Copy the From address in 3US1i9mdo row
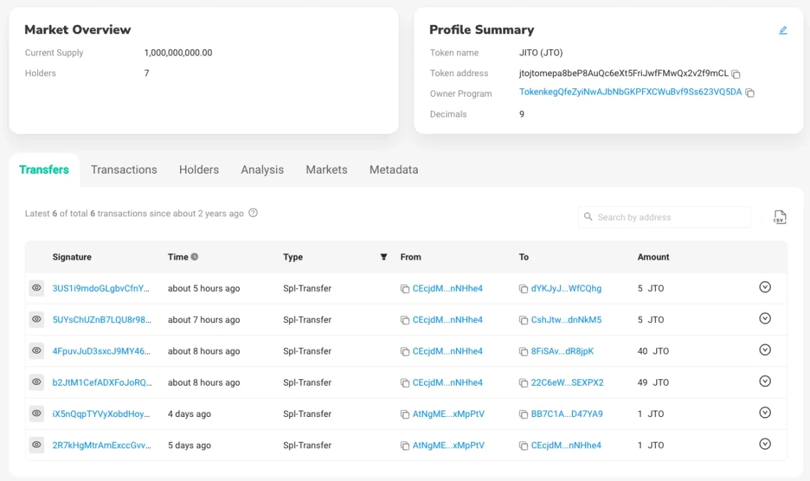Viewport: 810px width, 481px height. coord(405,289)
